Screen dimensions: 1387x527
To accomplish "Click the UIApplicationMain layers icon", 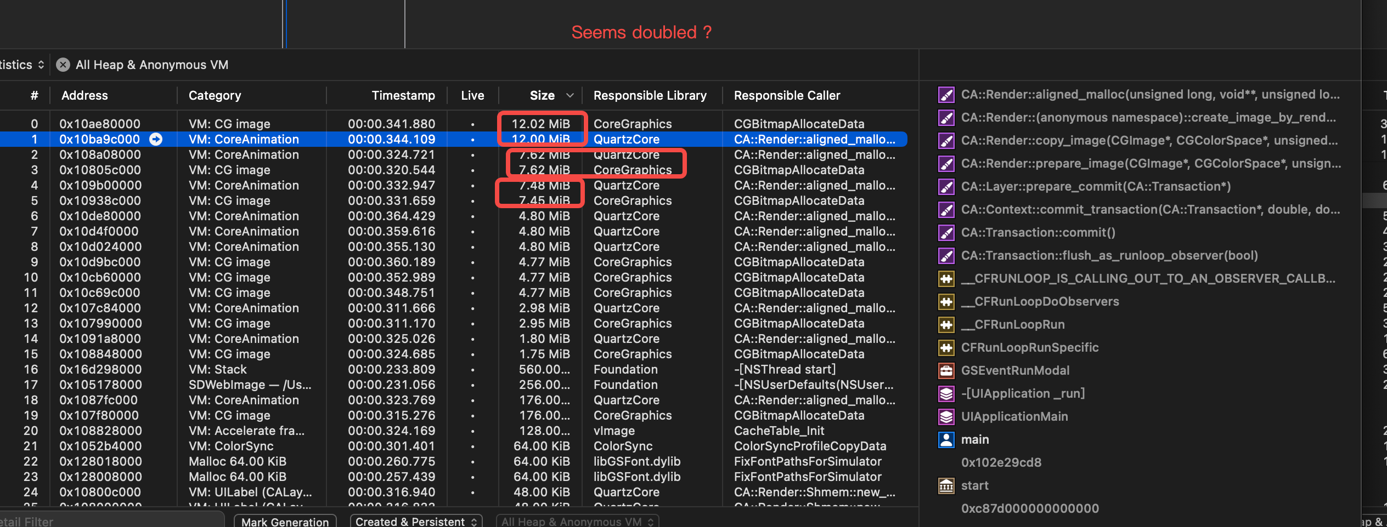I will [946, 416].
